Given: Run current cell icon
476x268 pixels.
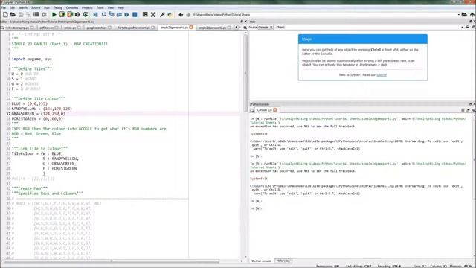Looking at the screenshot, I should click(62, 15).
